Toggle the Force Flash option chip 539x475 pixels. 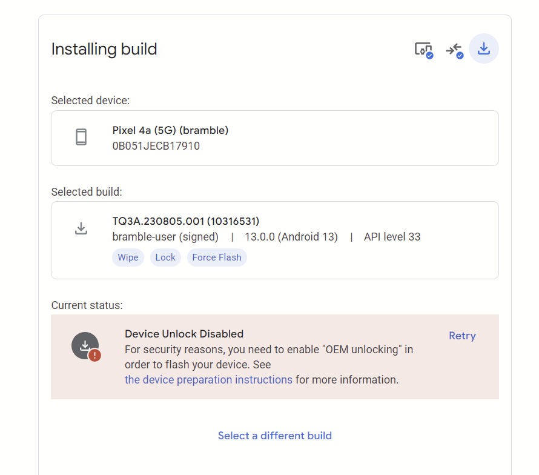tap(217, 257)
